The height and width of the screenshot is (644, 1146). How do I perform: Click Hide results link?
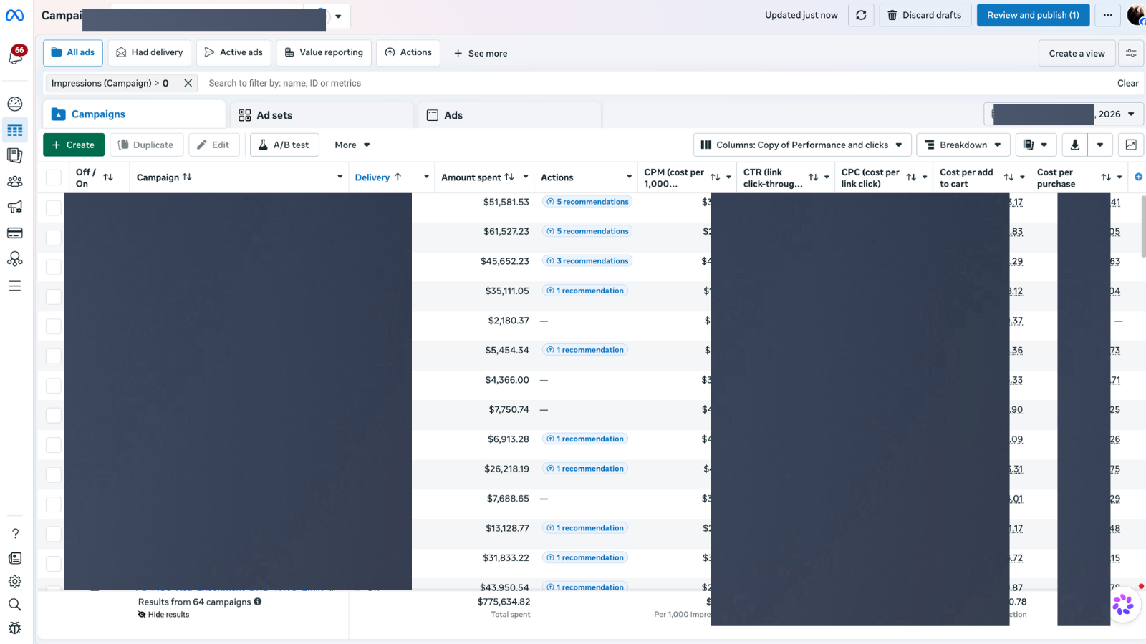164,615
